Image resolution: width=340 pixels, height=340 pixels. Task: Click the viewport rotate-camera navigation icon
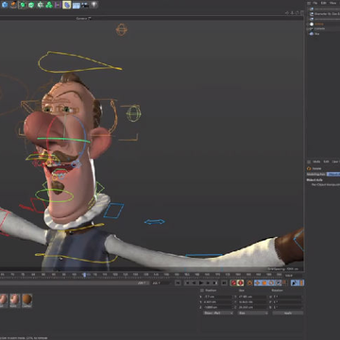point(297,12)
